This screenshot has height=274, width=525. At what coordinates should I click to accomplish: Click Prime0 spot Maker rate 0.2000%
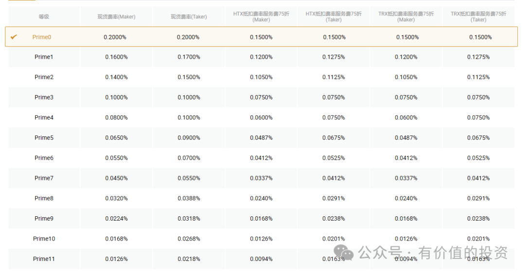coord(115,37)
